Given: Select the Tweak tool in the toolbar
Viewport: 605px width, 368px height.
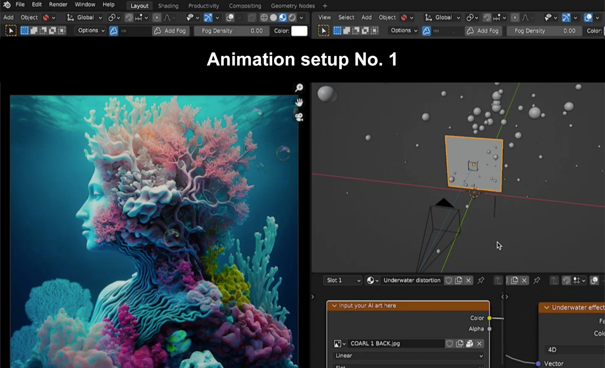Looking at the screenshot, I should click(x=11, y=31).
